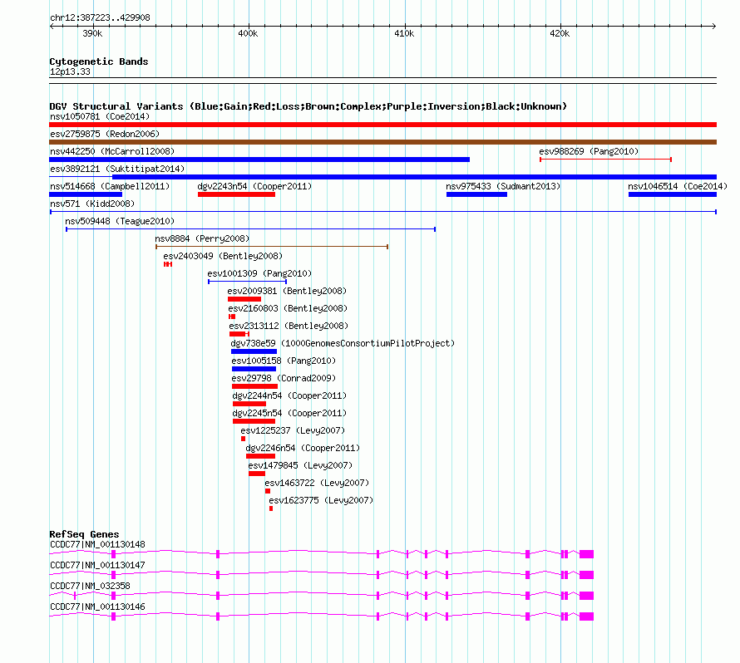740x663 pixels.
Task: Click the dgv2245n54 (Cooper2011) red bar
Action: tap(254, 421)
